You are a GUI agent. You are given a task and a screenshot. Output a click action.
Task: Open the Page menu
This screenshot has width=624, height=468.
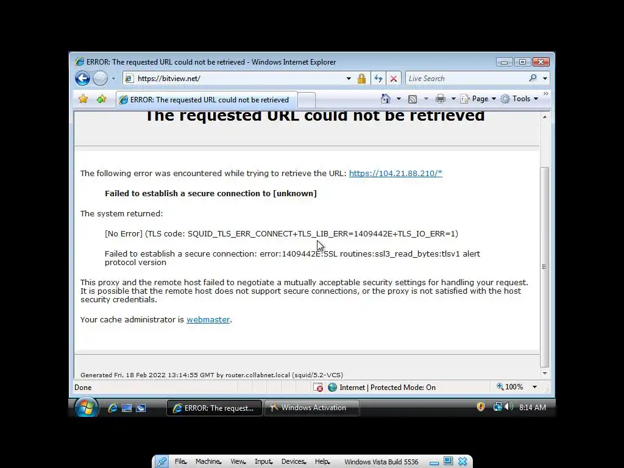478,99
